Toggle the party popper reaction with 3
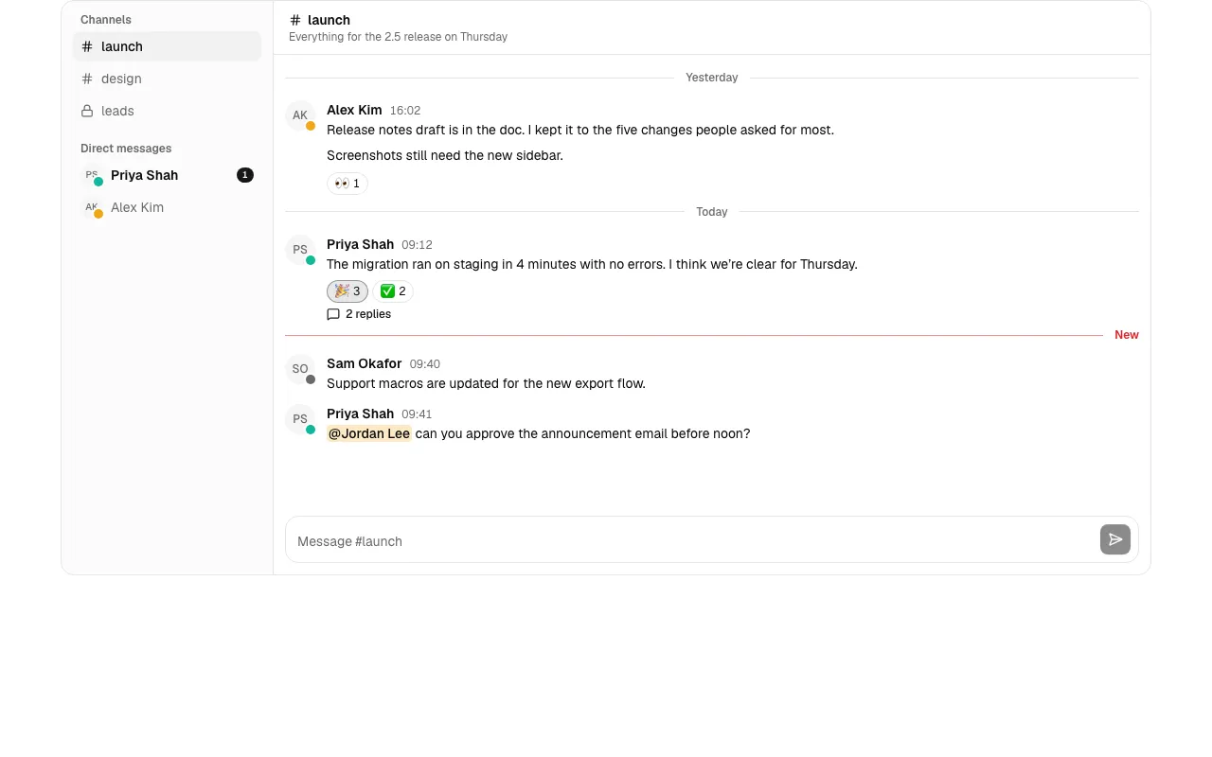The width and height of the screenshot is (1212, 757). pyautogui.click(x=348, y=291)
